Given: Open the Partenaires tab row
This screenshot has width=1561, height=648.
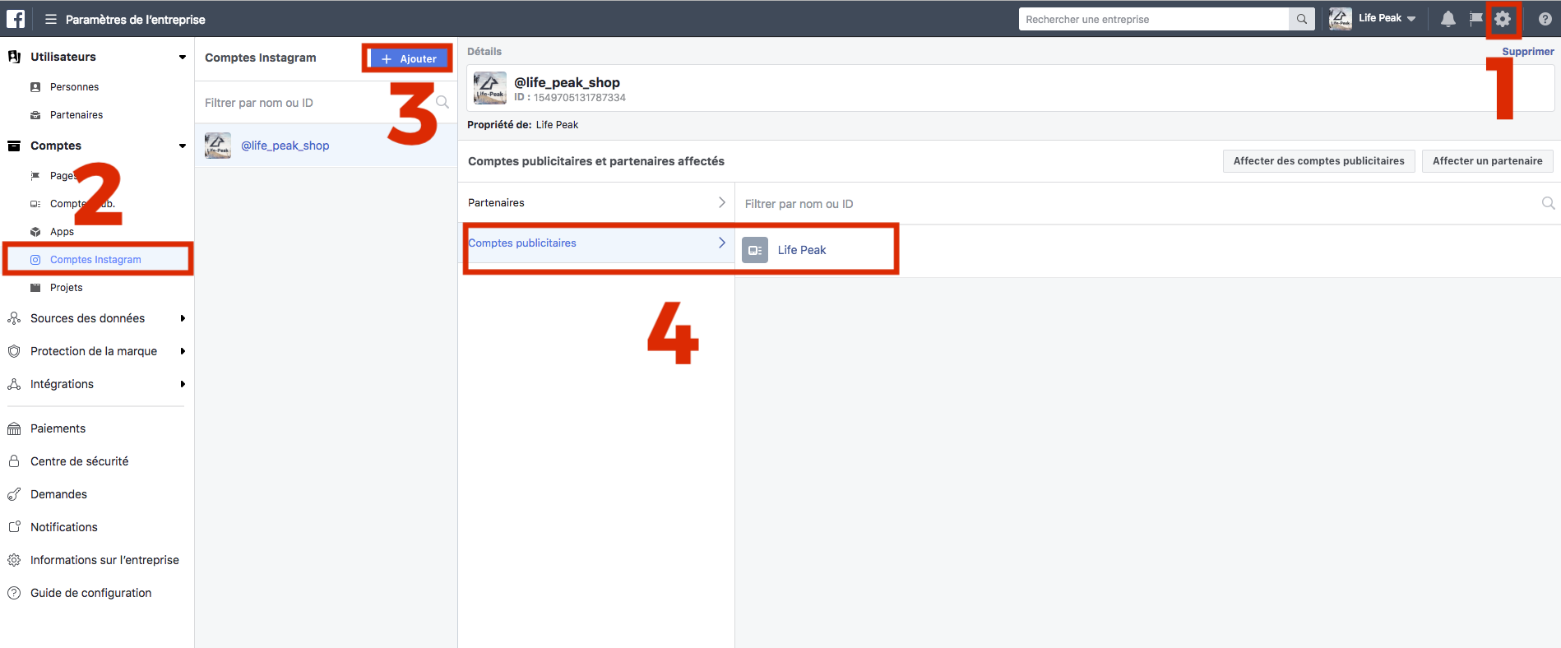Looking at the screenshot, I should tap(596, 203).
